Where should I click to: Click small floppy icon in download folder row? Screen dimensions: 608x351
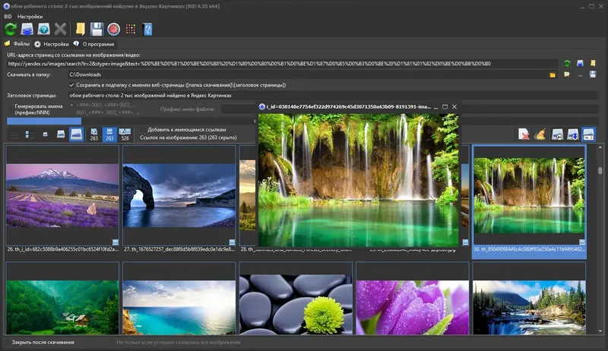(593, 74)
